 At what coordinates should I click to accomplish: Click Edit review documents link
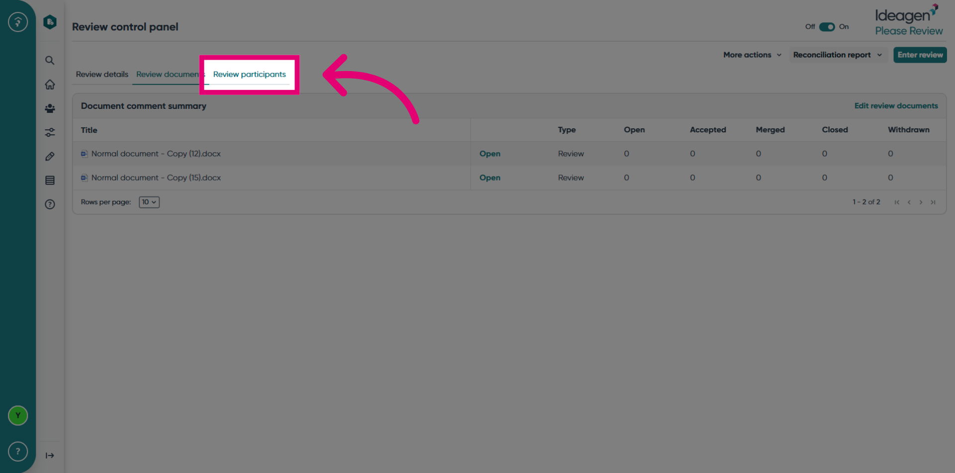896,106
